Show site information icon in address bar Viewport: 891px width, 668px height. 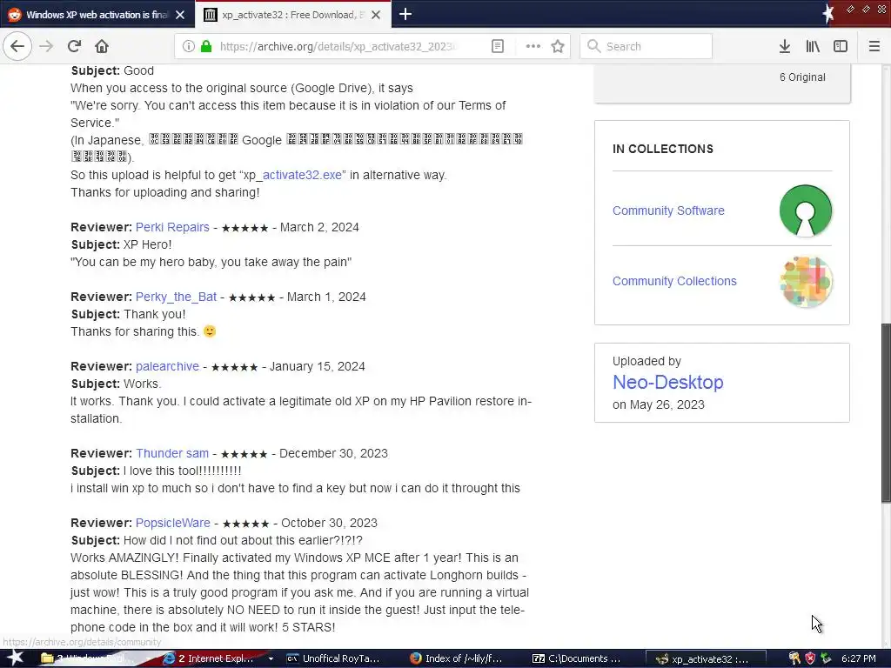click(x=189, y=47)
